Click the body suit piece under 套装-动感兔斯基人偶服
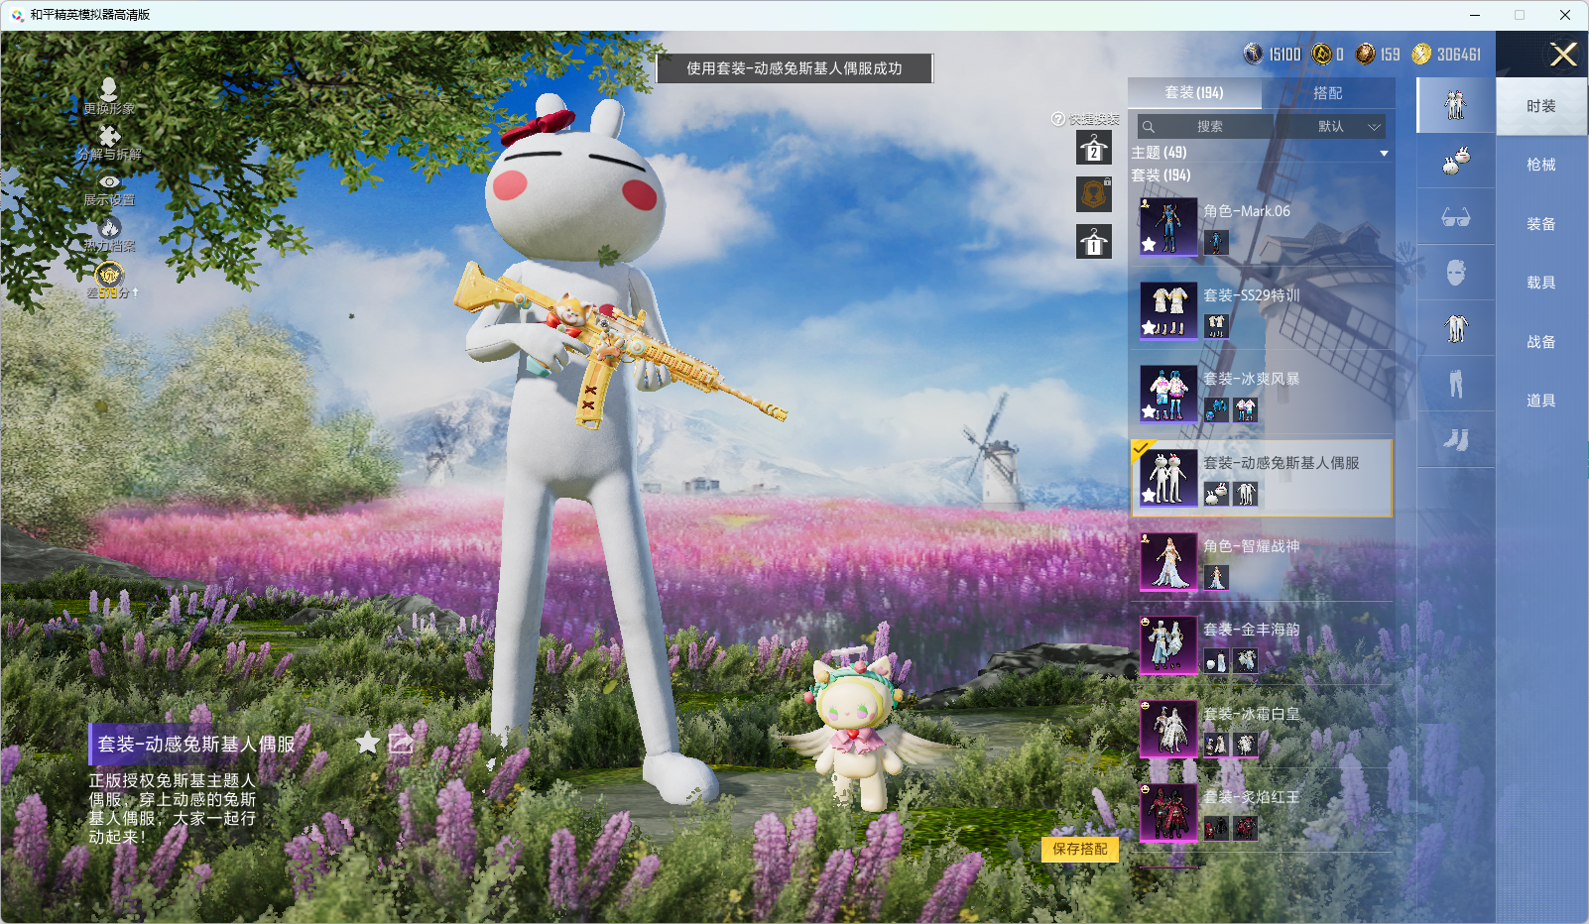This screenshot has height=924, width=1589. (1246, 494)
